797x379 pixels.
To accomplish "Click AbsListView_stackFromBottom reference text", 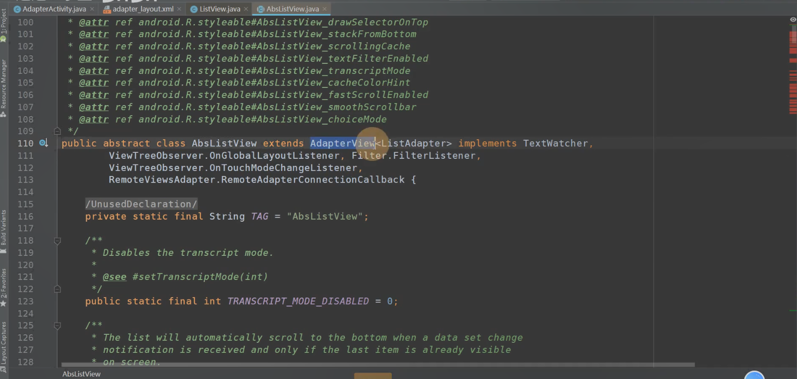I will [336, 34].
